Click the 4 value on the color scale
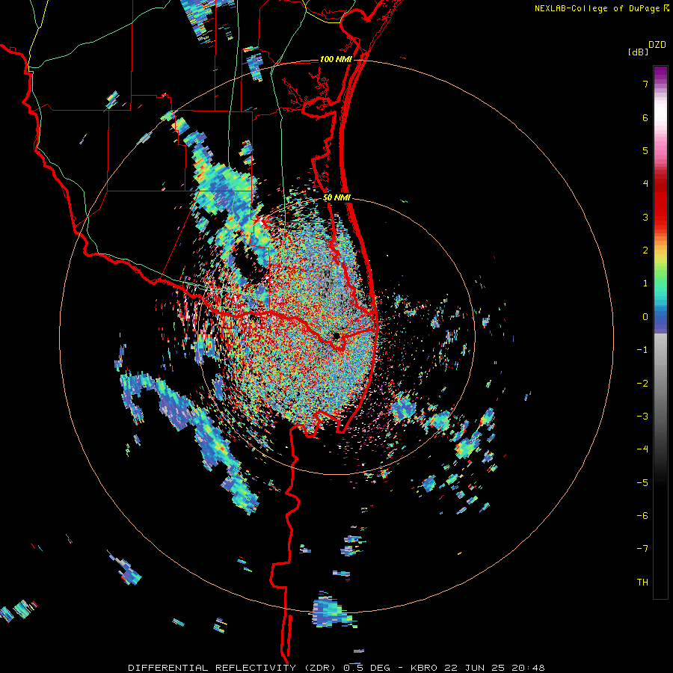The image size is (673, 673). click(x=645, y=184)
